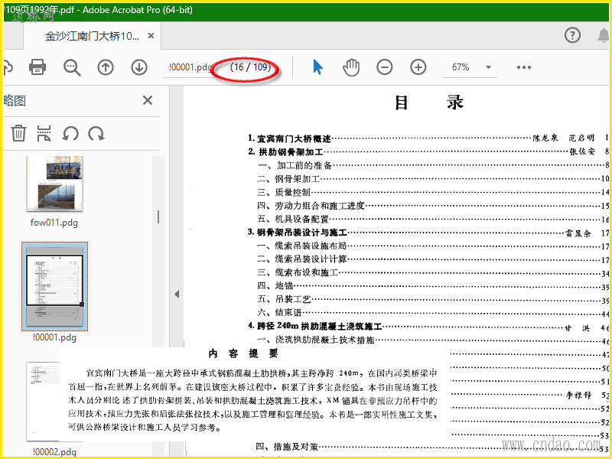Click the 内容提要 heading
Viewport: 612px width, 459px height.
243,353
